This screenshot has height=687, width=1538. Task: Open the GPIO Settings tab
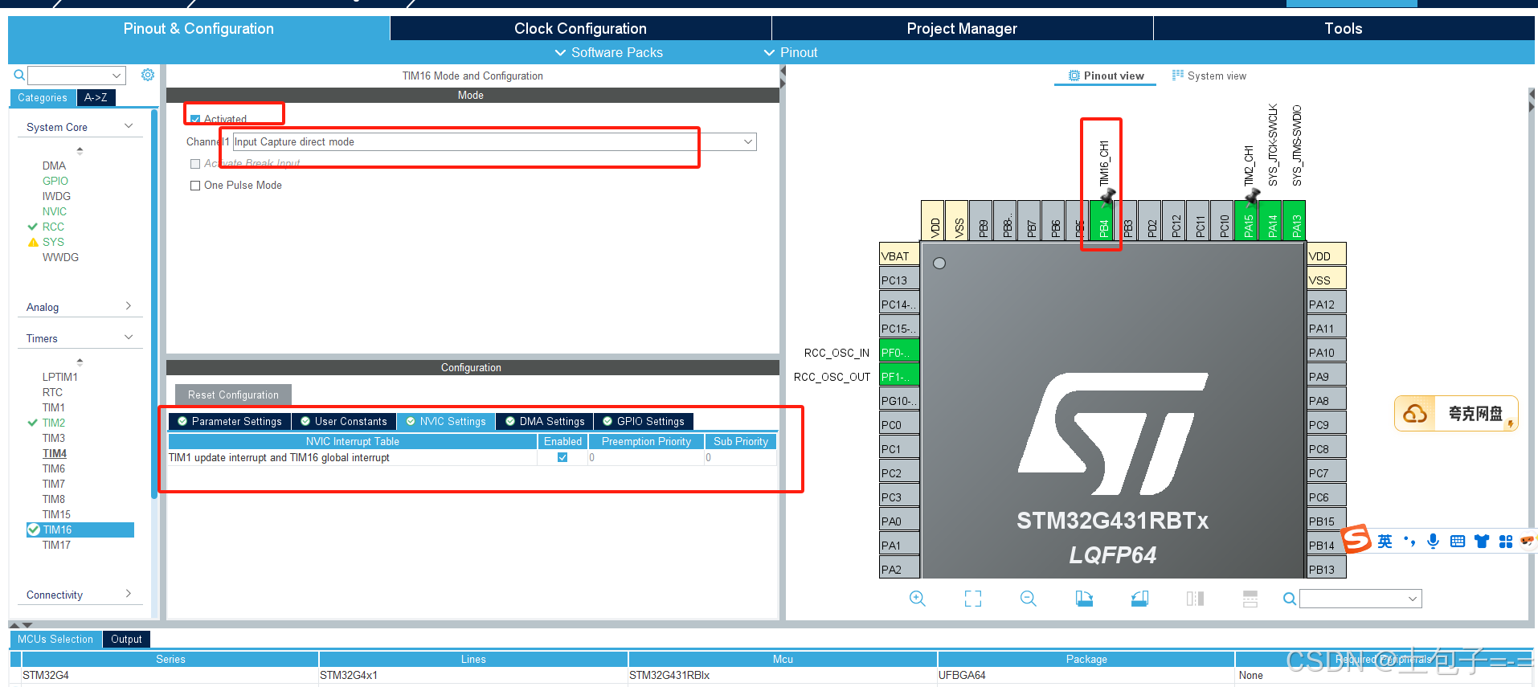point(644,421)
